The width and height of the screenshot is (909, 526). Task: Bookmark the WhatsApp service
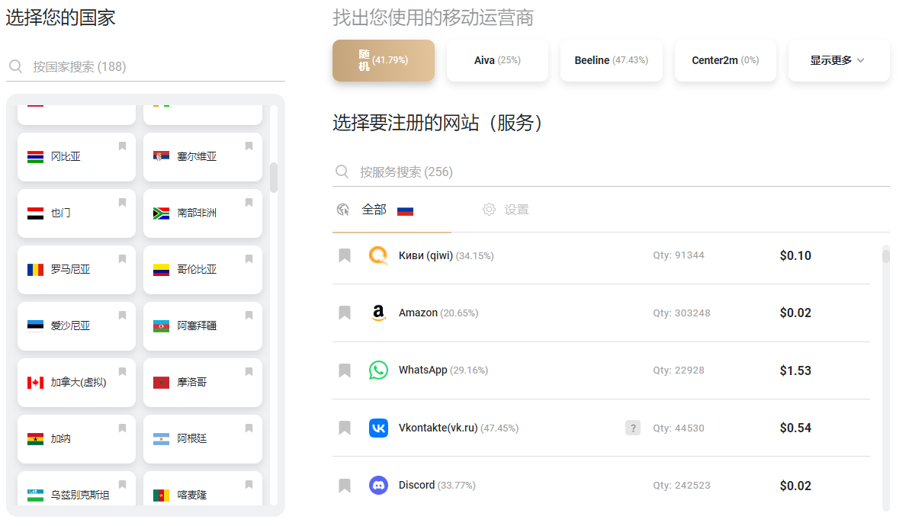coord(345,370)
